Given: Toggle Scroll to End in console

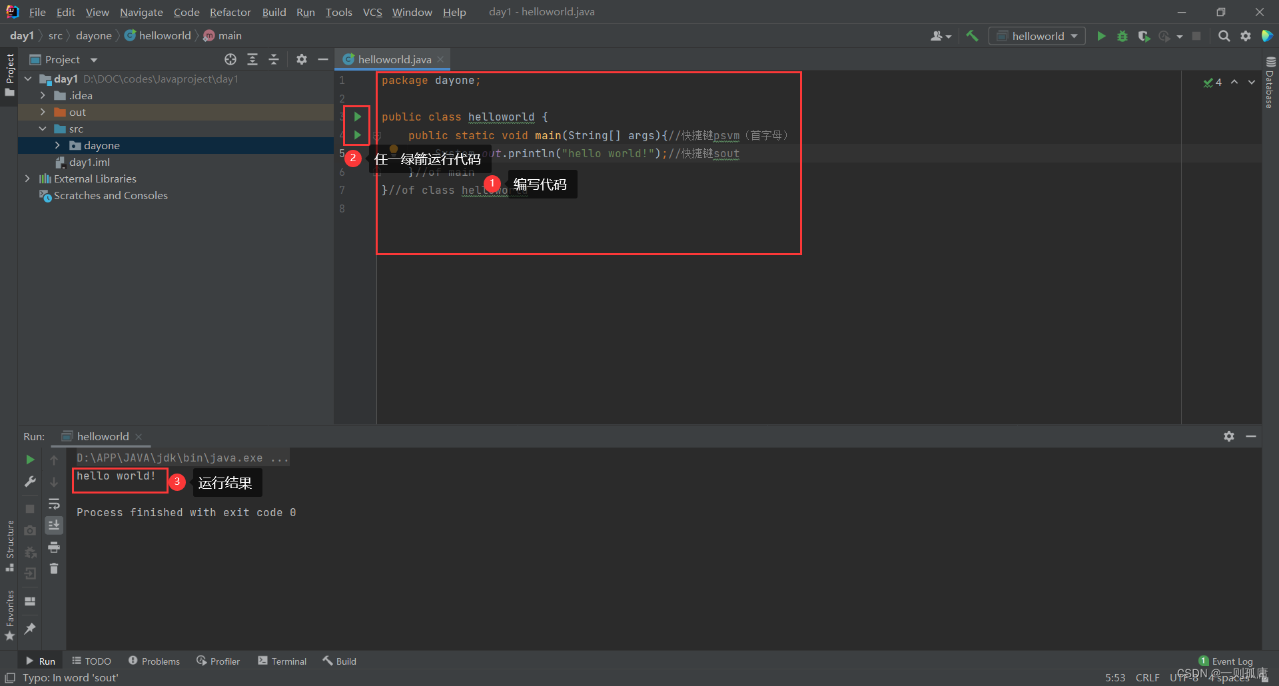Looking at the screenshot, I should 54,525.
